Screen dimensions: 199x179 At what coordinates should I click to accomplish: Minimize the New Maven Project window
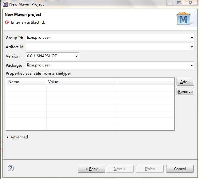171,3
